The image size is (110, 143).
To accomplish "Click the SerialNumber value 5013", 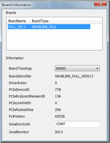I will 59,132.
